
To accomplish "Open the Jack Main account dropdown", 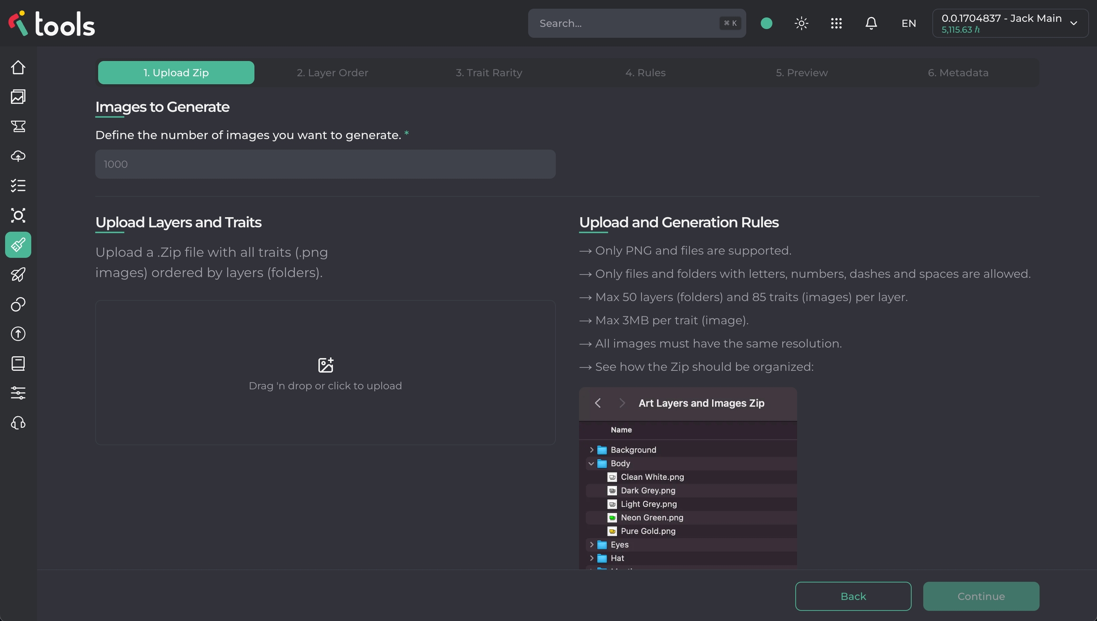I will click(1009, 23).
